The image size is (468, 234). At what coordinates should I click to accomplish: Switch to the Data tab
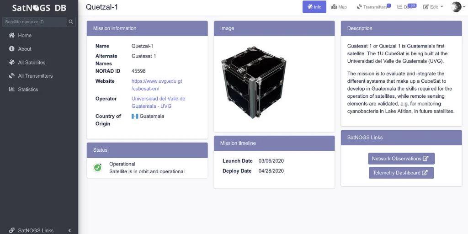pyautogui.click(x=406, y=7)
